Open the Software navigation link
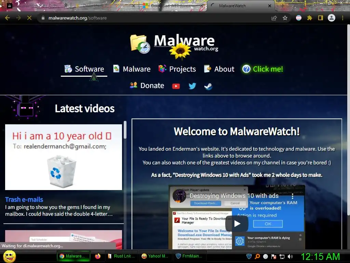This screenshot has height=263, width=350. coord(84,69)
